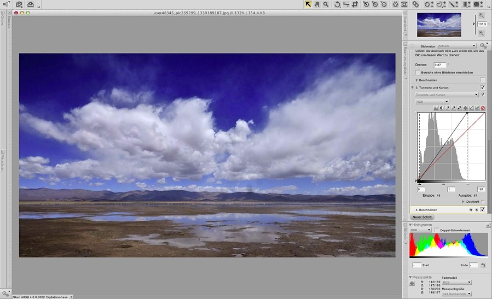Toggle the Deckkraft radio indicator
492x299 pixels.
point(483,202)
